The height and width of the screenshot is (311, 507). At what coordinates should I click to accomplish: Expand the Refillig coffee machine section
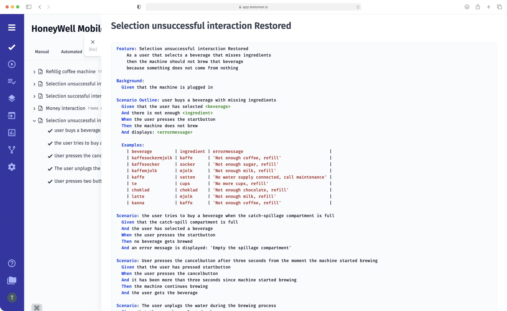34,71
